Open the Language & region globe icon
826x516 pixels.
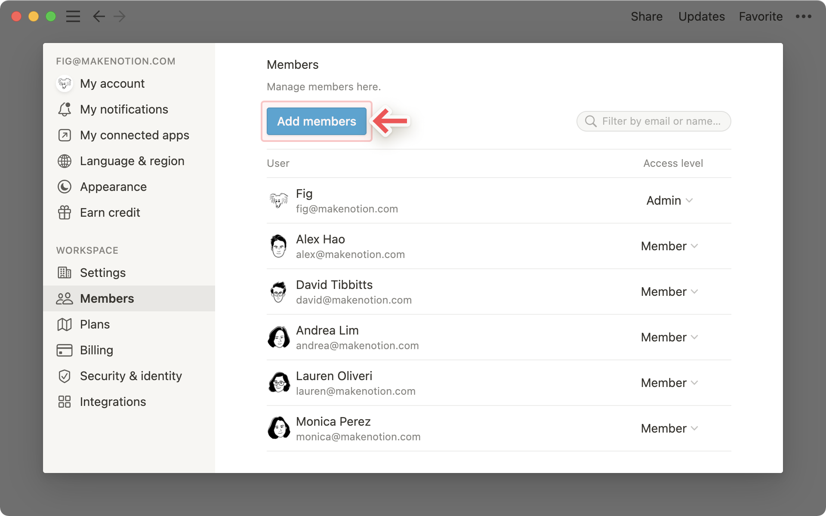tap(65, 161)
